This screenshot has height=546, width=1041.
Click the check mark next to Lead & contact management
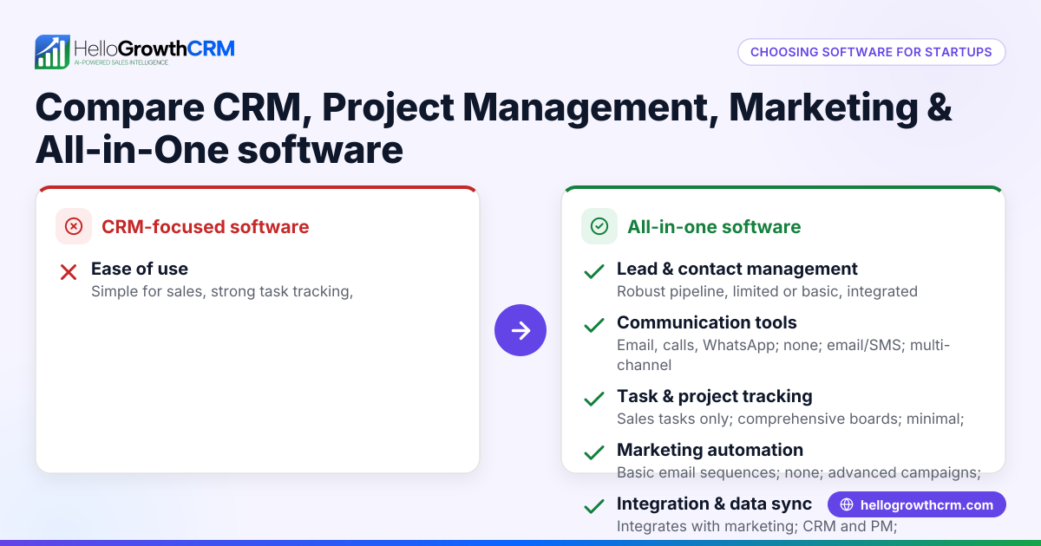(x=594, y=272)
